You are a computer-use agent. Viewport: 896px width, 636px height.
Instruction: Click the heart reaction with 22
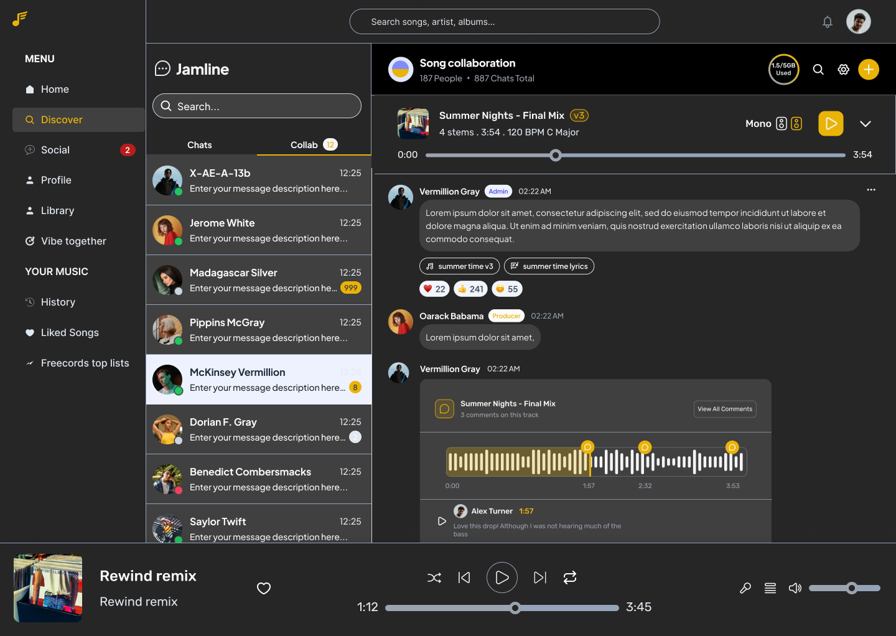(x=434, y=289)
